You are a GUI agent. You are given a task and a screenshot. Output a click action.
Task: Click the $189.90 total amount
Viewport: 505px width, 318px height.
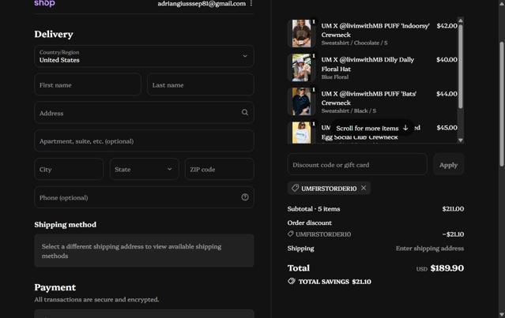(x=447, y=267)
